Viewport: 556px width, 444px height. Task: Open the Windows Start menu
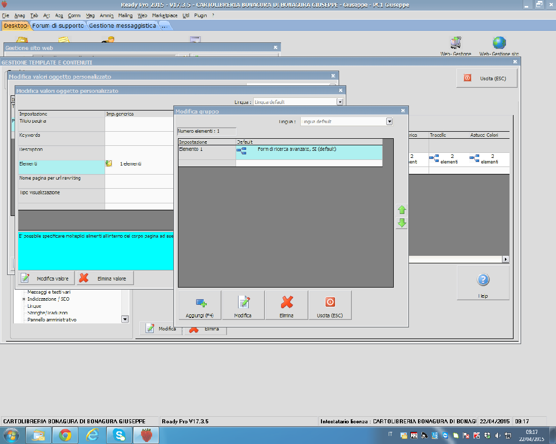pyautogui.click(x=11, y=435)
